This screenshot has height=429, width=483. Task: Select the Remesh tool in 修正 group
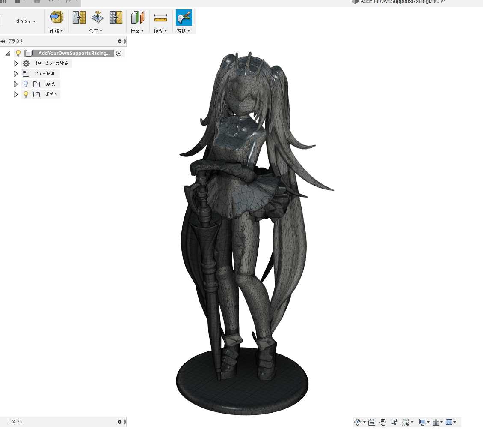point(79,17)
